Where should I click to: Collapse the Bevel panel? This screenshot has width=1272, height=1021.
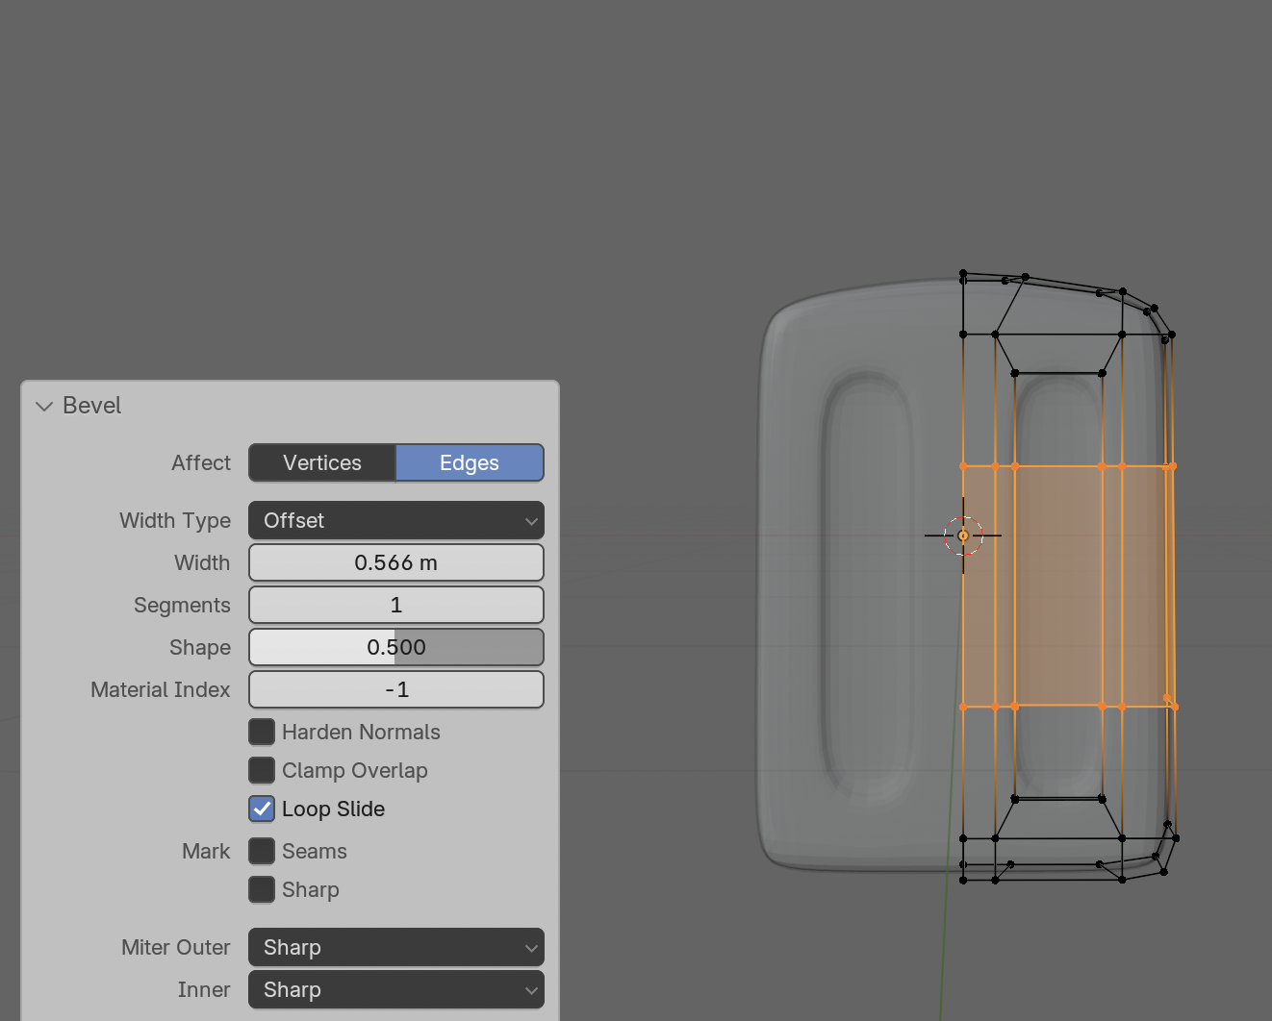point(43,406)
